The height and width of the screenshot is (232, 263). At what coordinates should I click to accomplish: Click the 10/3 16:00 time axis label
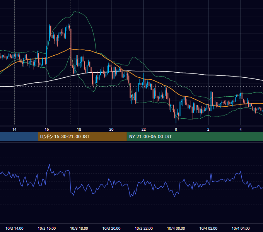47,228
